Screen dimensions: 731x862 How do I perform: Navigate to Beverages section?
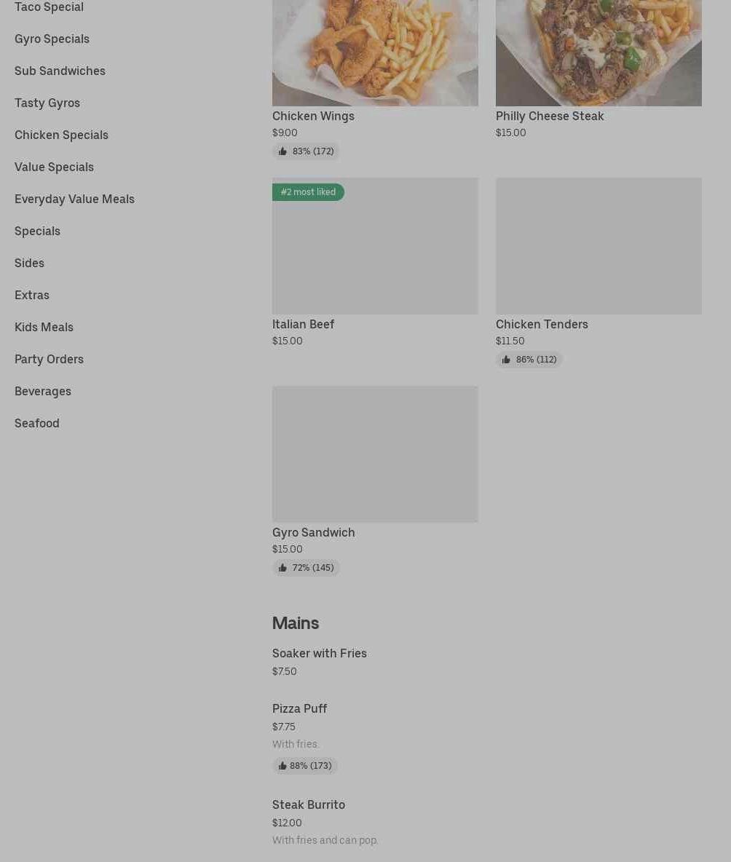(43, 391)
